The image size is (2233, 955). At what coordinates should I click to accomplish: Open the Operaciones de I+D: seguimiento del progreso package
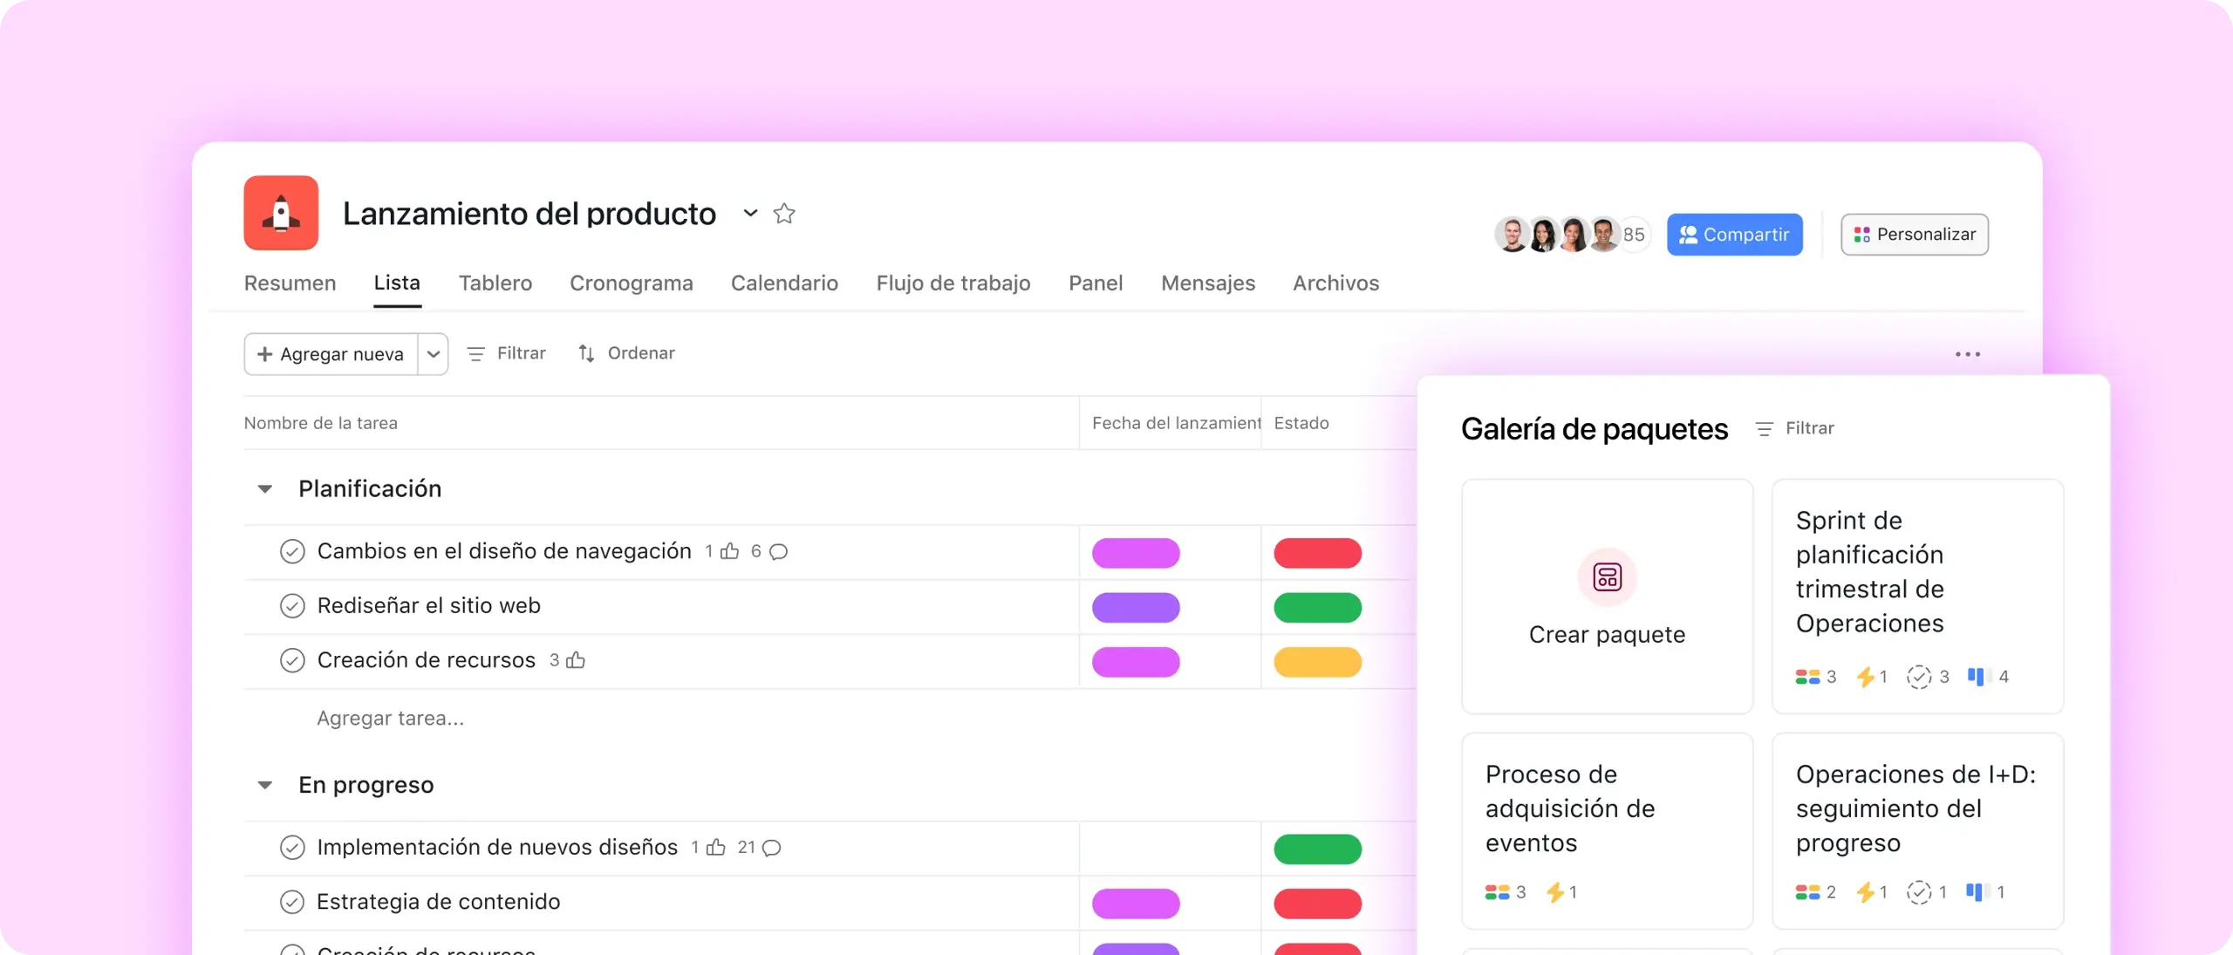(x=1917, y=830)
